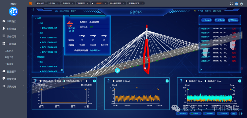Toggle 动态测点-01-Z(mg) legend series in chart 3
Image resolution: width=247 pixels, height=118 pixels.
(x=194, y=81)
